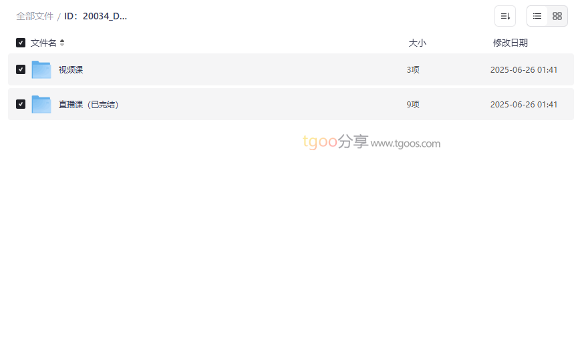
Task: Click the 视频课 row's modified date
Action: (x=524, y=69)
